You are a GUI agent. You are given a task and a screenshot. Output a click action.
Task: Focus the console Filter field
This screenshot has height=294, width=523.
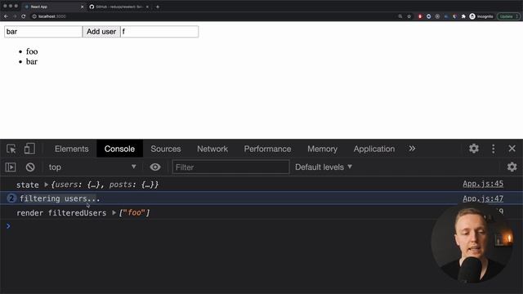coord(230,167)
